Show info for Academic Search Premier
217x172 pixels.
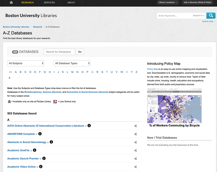(44, 158)
